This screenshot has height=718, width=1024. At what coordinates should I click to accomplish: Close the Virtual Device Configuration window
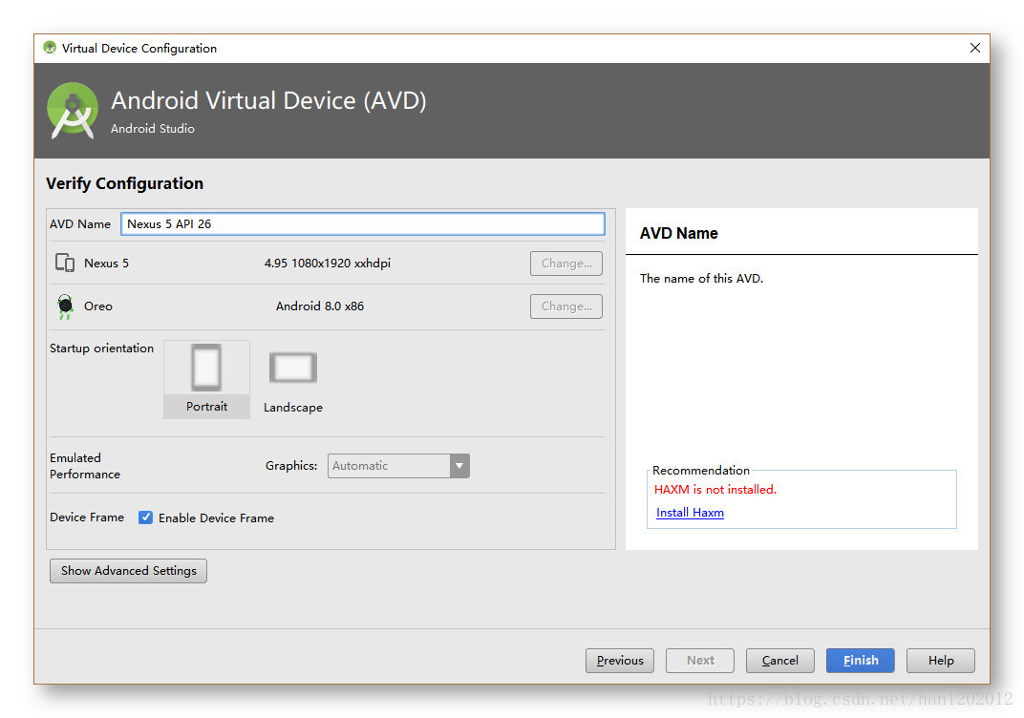(x=975, y=48)
